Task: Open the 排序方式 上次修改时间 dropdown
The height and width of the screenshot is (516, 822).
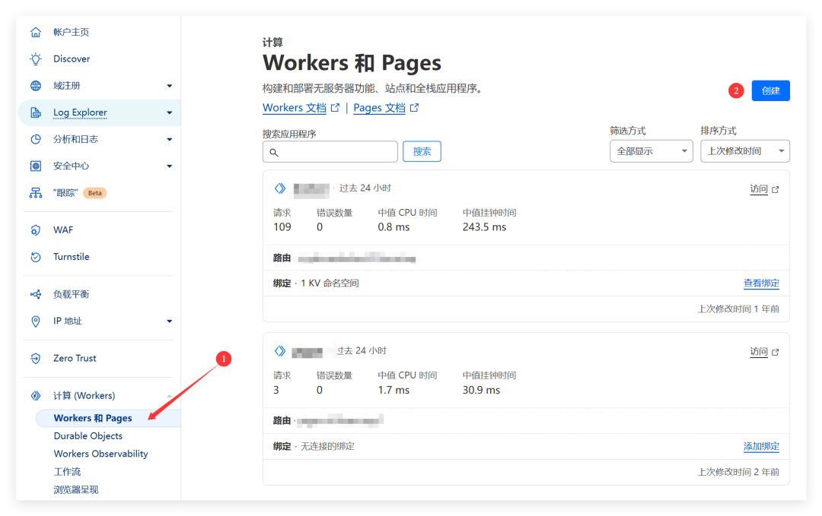Action: pyautogui.click(x=745, y=151)
